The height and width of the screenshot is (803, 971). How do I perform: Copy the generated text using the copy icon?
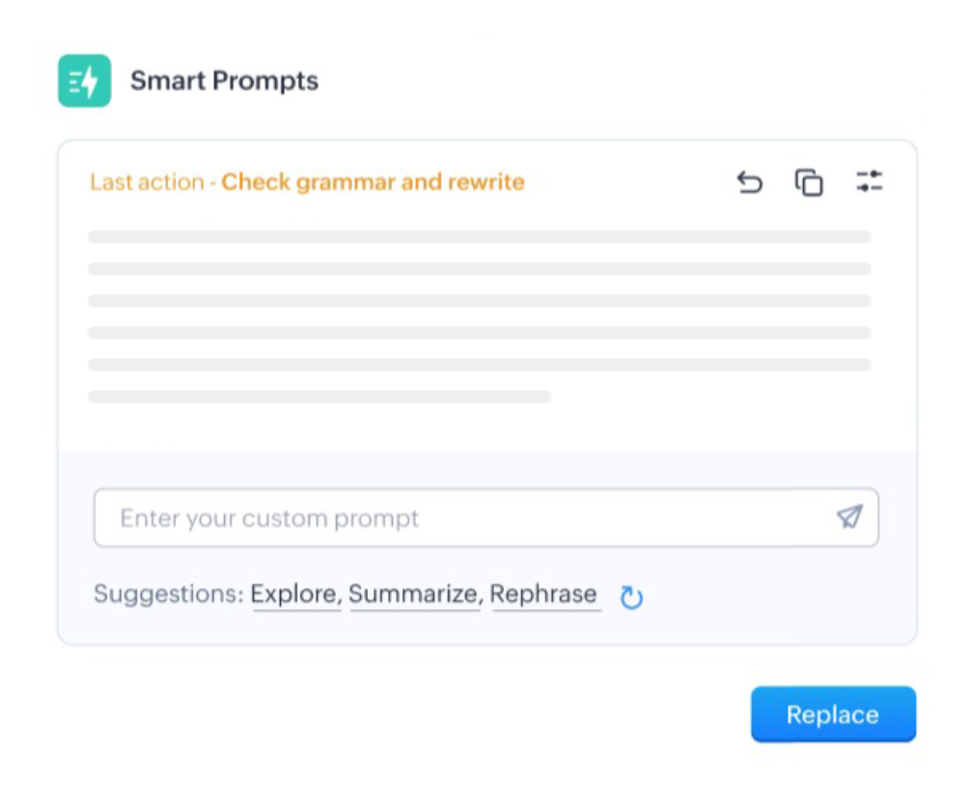point(809,182)
